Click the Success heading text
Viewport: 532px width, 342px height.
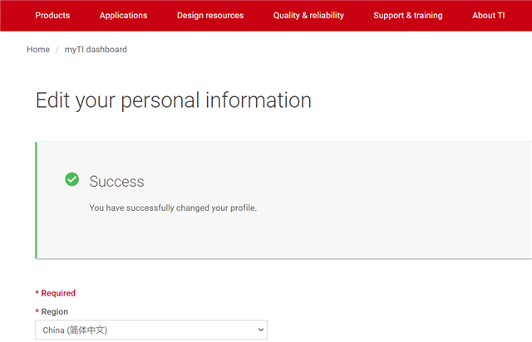coord(116,182)
